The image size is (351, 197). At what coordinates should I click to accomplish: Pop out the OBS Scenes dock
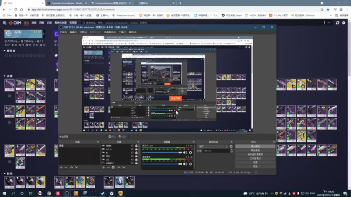click(x=98, y=142)
